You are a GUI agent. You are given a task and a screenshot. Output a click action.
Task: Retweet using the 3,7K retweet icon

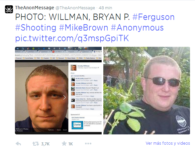coord(36,144)
